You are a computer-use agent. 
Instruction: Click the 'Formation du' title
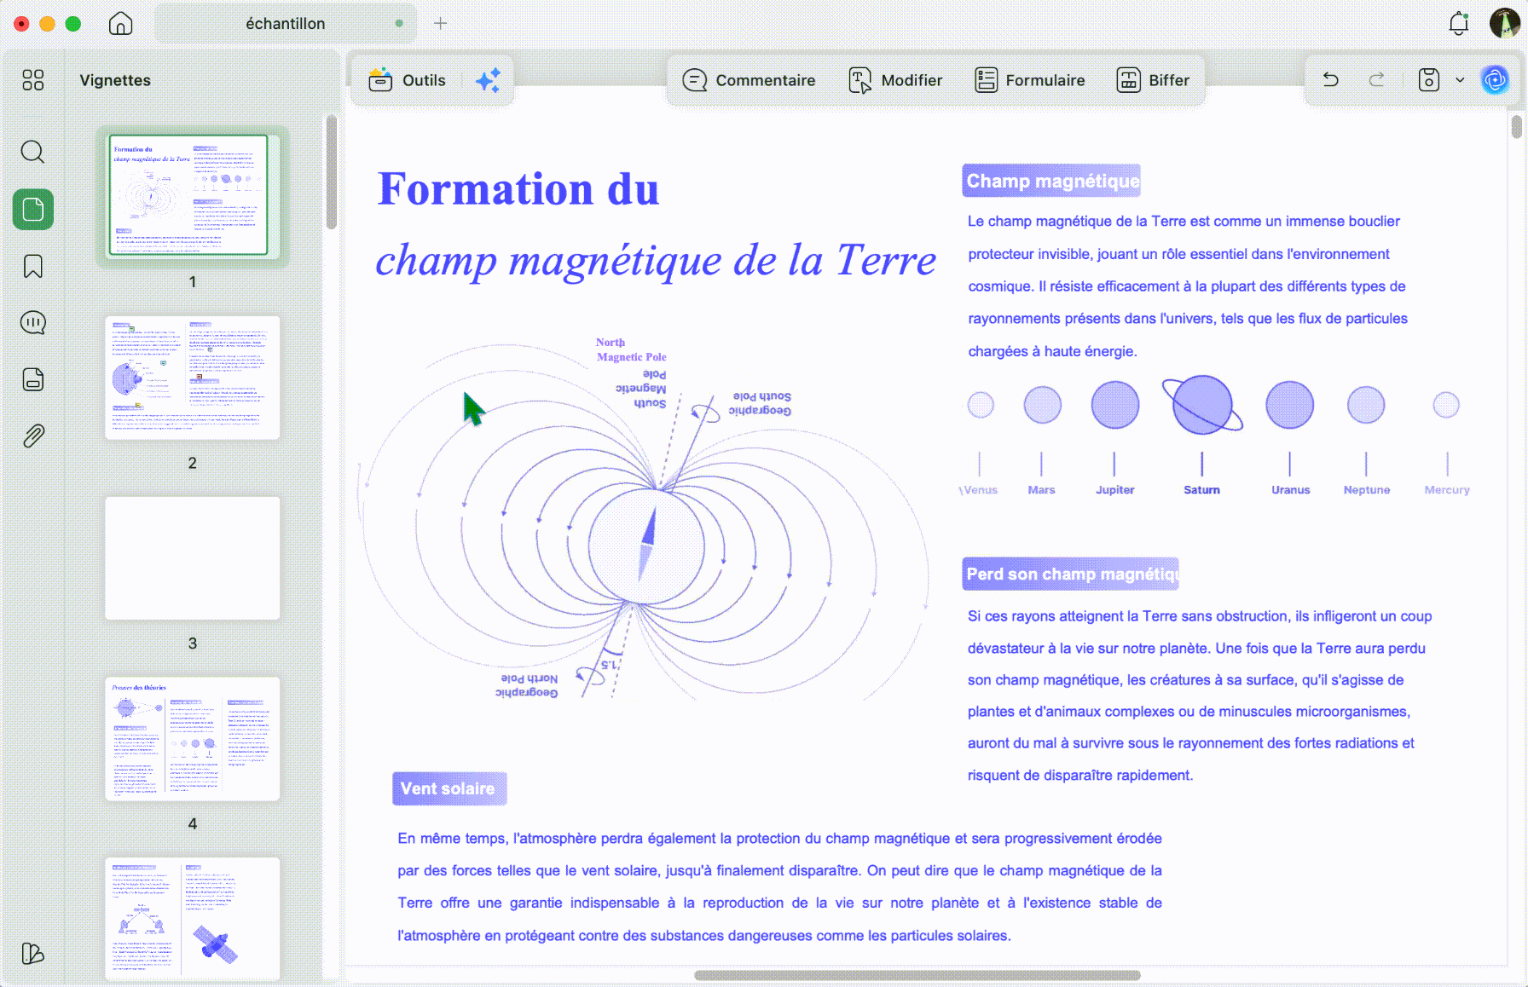518,189
